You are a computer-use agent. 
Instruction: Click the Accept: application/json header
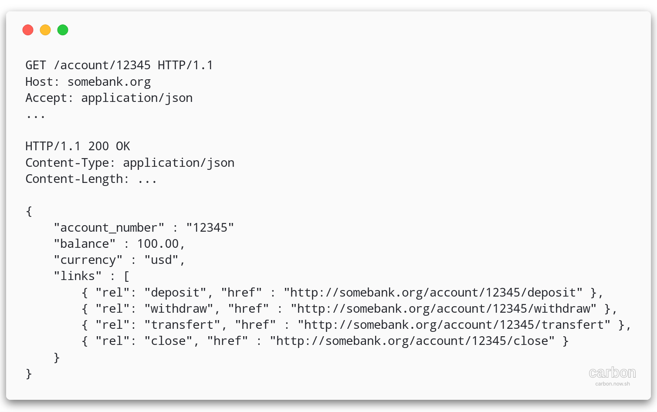click(x=109, y=98)
